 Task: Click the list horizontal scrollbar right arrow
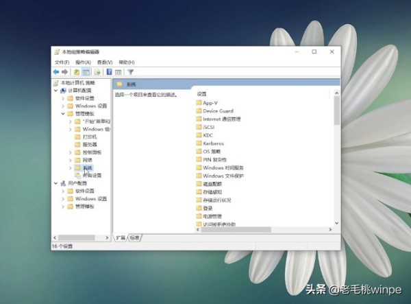pos(330,229)
